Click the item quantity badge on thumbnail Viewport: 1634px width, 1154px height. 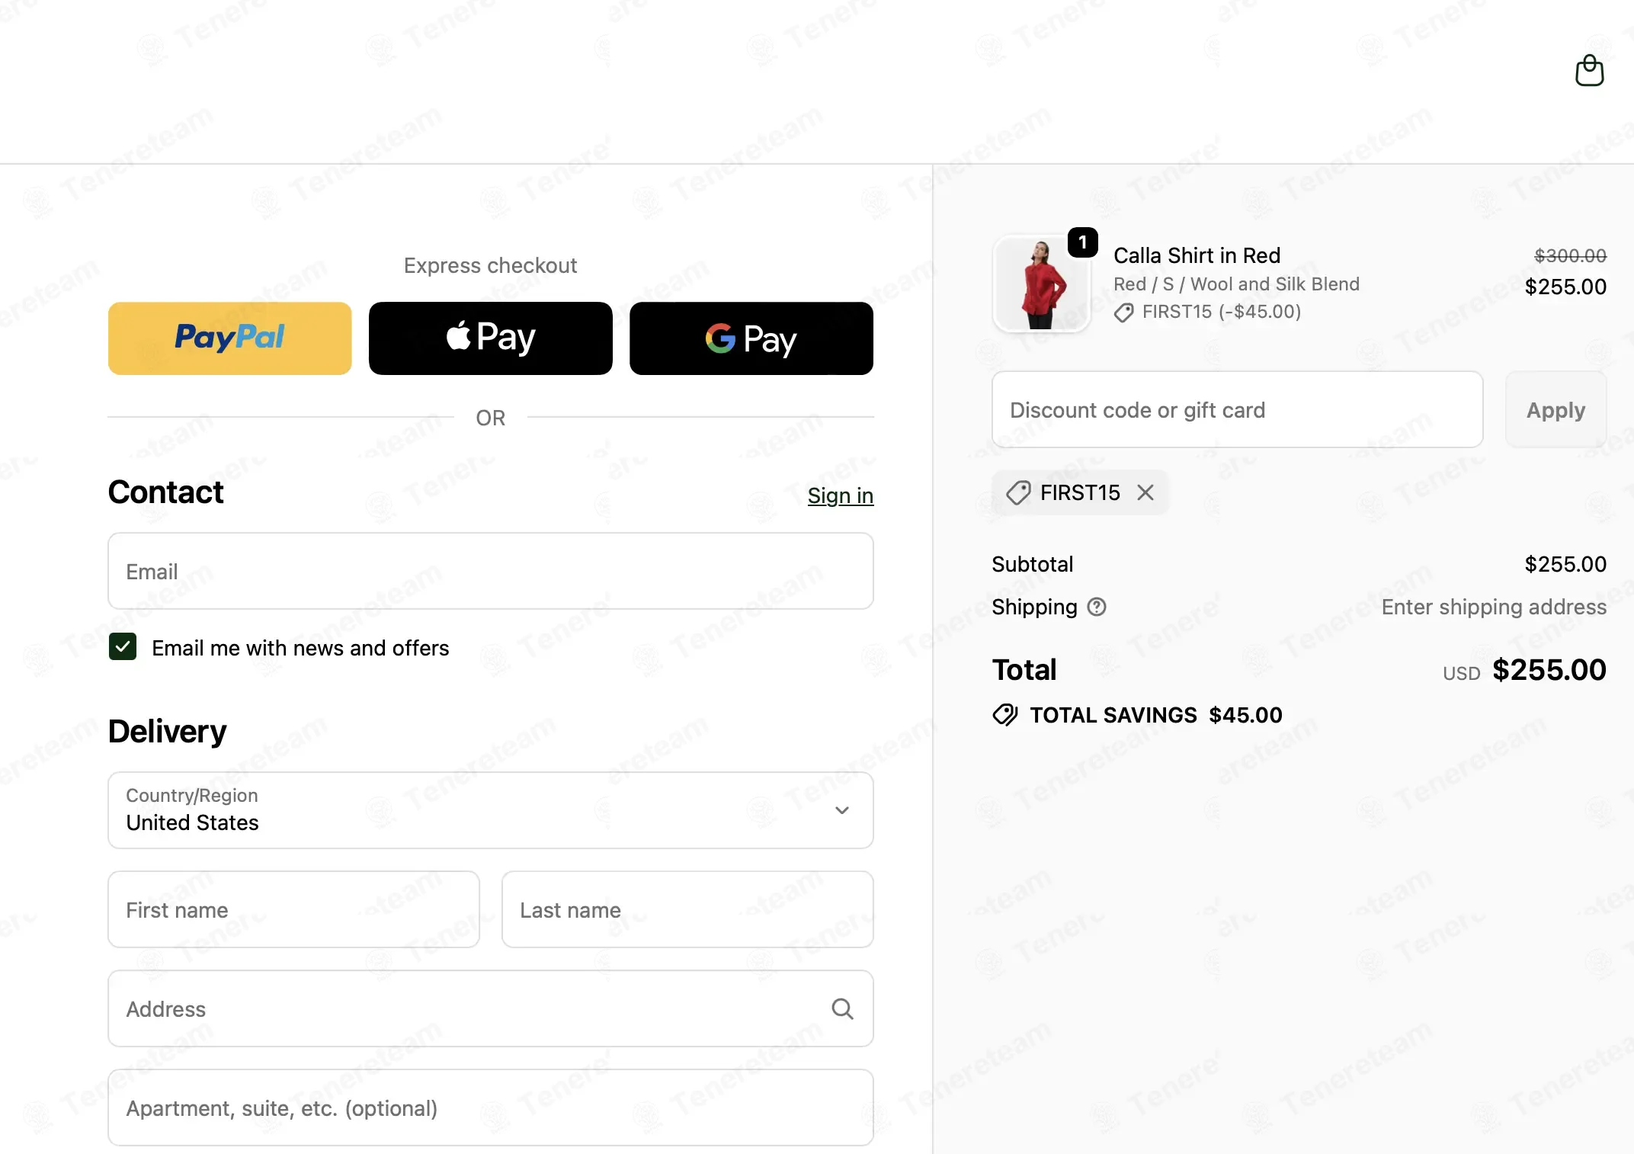(1082, 242)
